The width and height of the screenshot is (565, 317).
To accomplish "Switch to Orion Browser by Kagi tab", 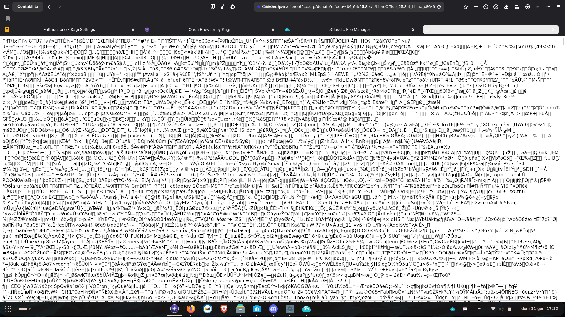I will pyautogui.click(x=209, y=30).
